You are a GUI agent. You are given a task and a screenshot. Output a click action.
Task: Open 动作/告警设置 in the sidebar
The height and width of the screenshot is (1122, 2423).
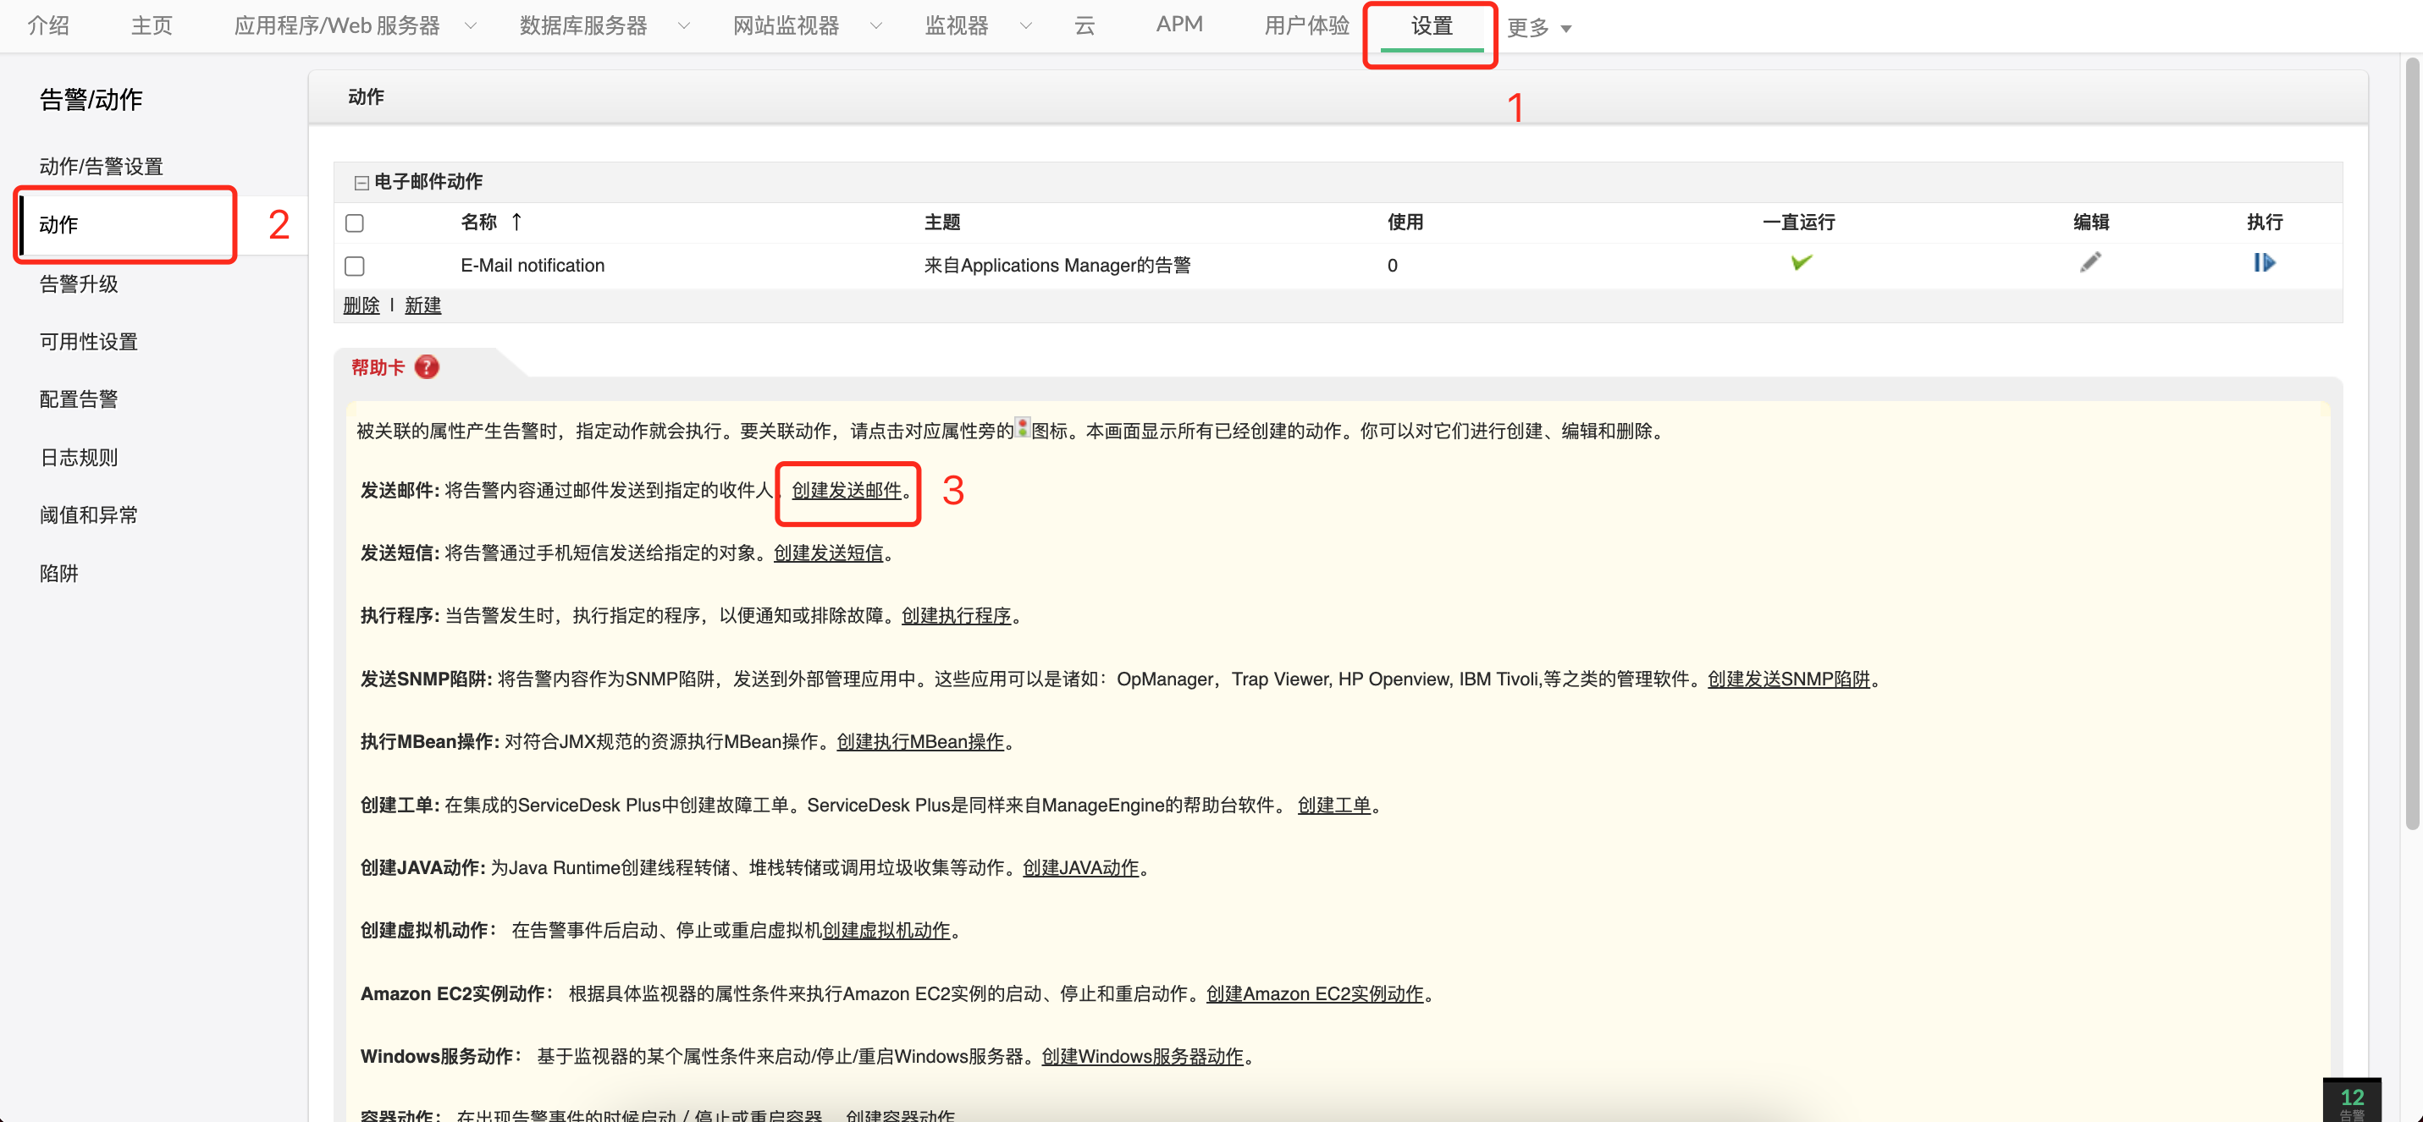pyautogui.click(x=102, y=167)
